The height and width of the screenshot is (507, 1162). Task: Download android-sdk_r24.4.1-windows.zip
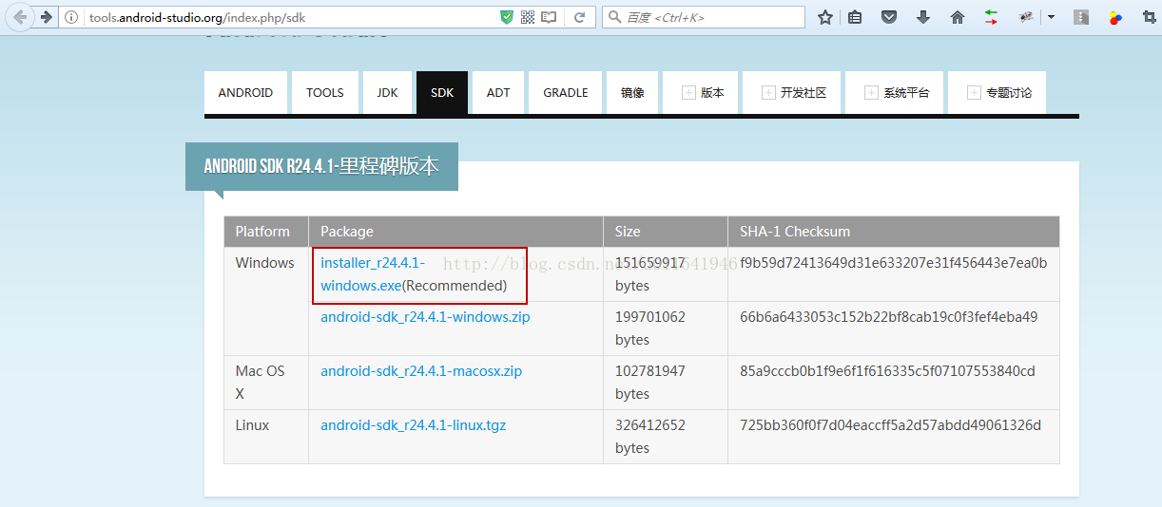425,317
